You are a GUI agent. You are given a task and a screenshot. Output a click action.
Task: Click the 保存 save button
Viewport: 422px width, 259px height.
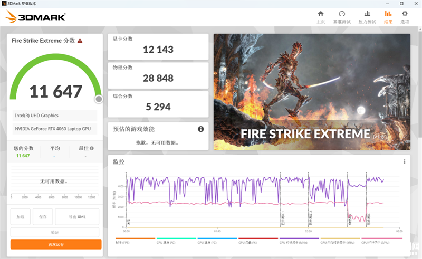click(x=43, y=216)
